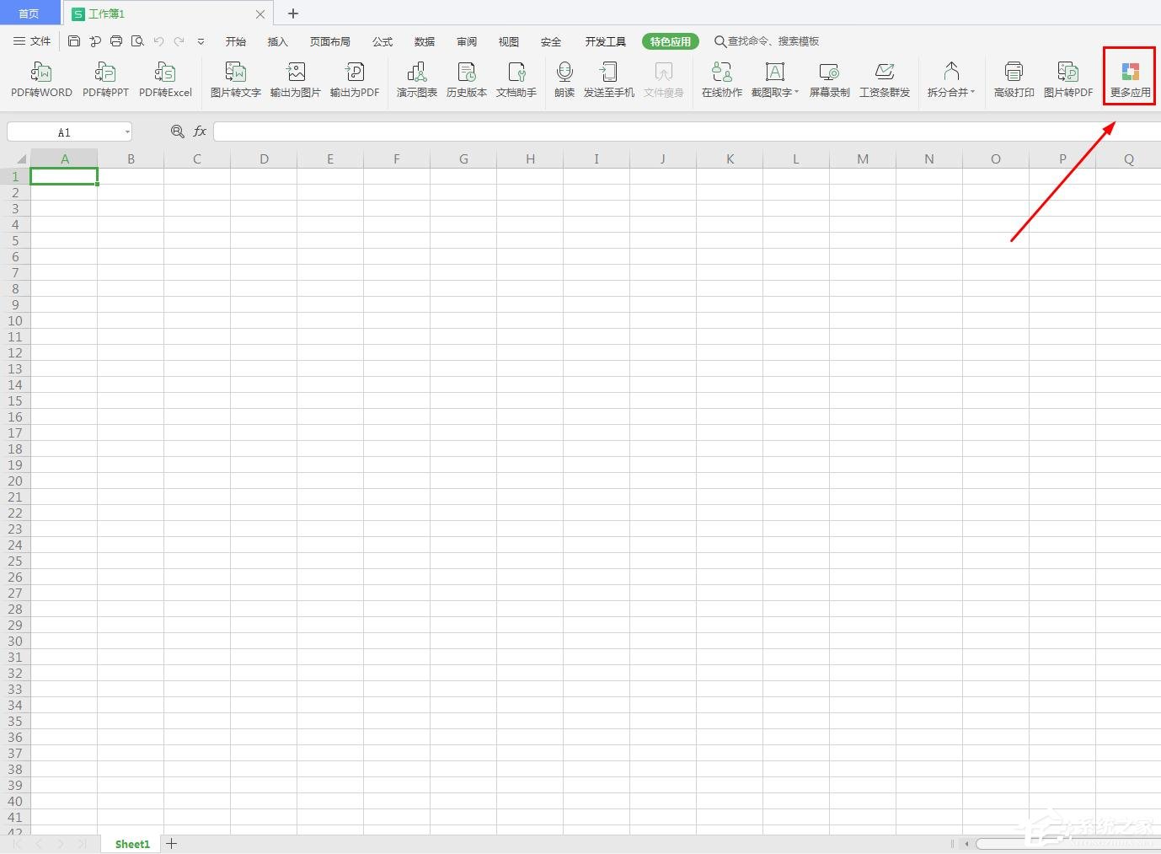1161x854 pixels.
Task: Select the Sheet1 worksheet tab
Action: (132, 844)
